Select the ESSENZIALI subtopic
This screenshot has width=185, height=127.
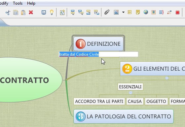coord(130,87)
